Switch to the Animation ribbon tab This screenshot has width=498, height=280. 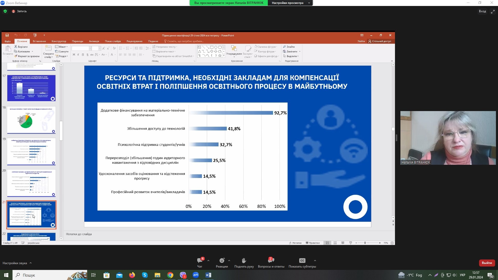click(x=94, y=41)
